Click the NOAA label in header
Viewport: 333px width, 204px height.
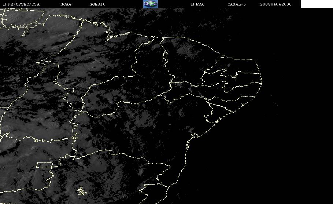point(66,4)
